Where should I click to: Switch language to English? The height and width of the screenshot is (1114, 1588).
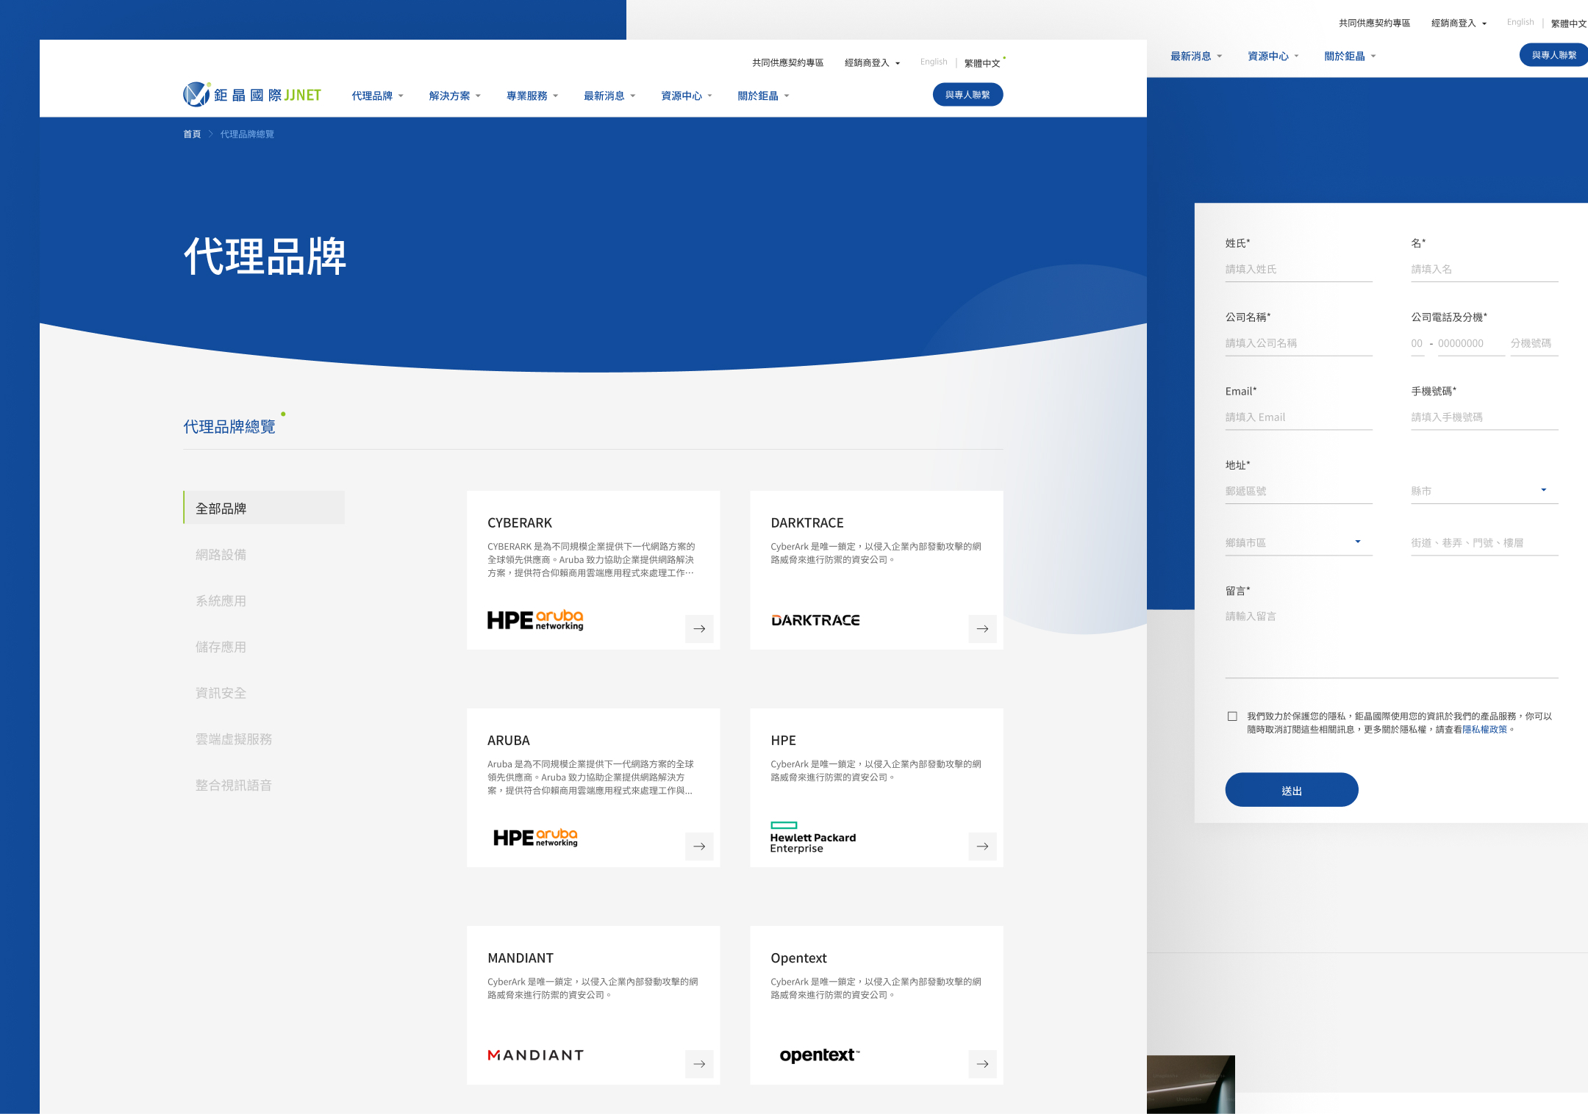(933, 62)
